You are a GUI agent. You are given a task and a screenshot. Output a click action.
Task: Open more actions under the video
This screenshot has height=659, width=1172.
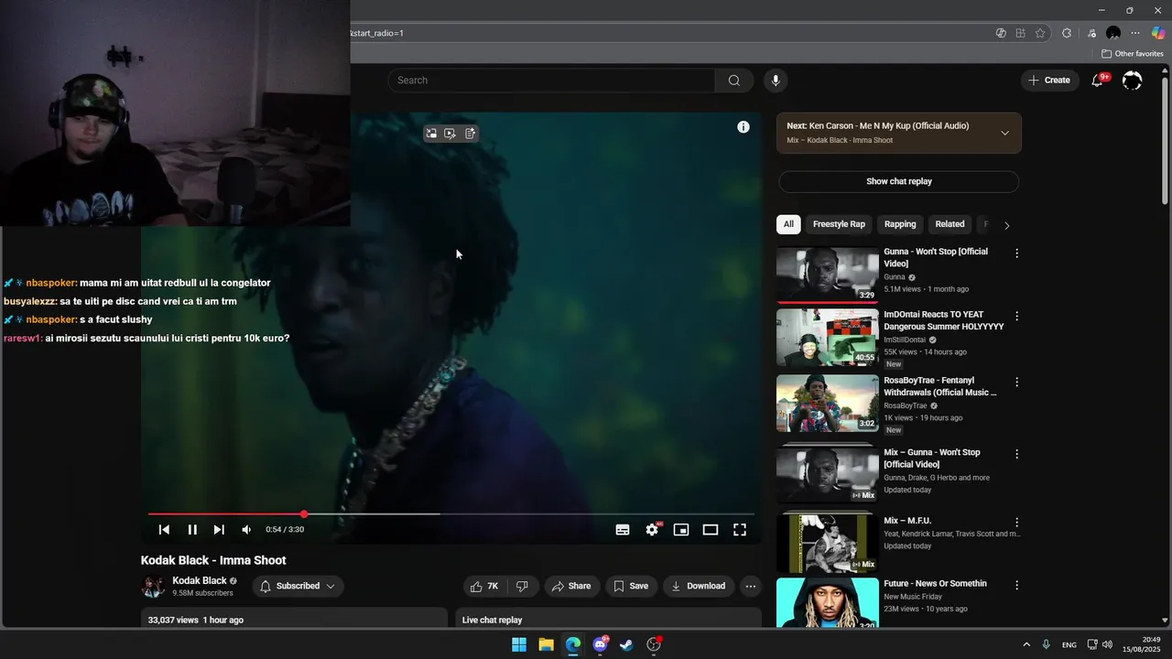click(751, 586)
